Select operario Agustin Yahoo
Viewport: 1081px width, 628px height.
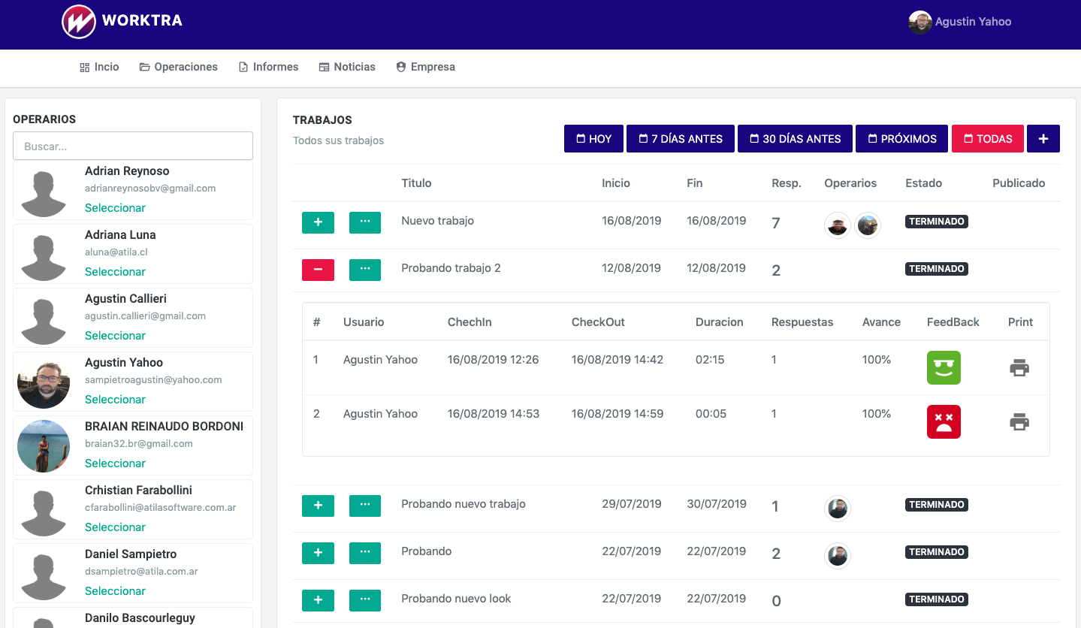pyautogui.click(x=115, y=400)
